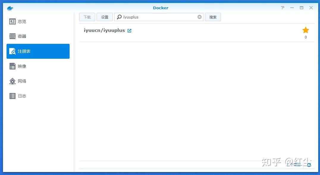This screenshot has height=175, width=320.
Task: Open the 映像 (Image) section
Action: [22, 66]
